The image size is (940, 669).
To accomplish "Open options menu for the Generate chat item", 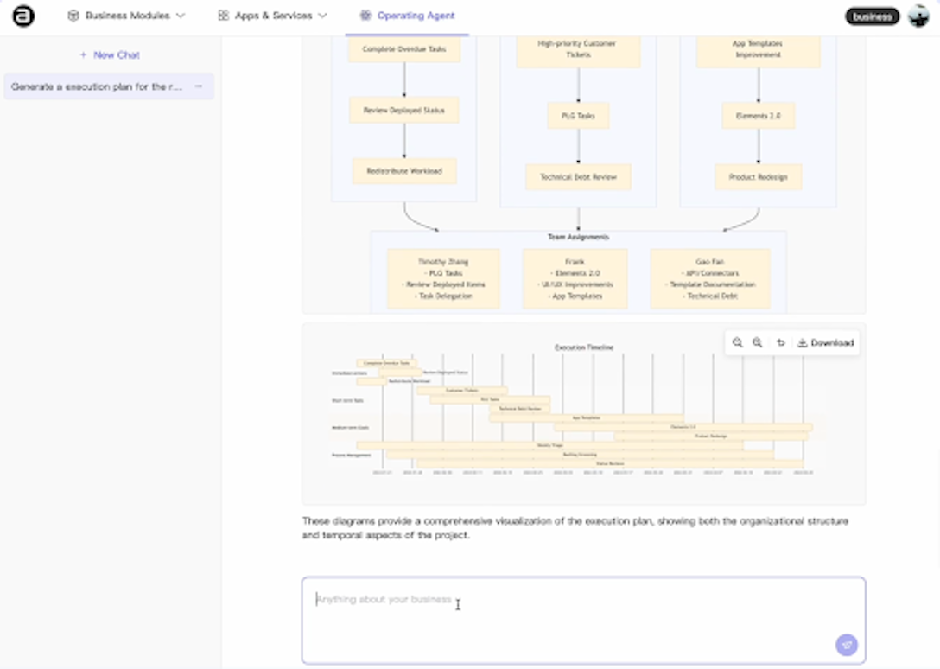I will tap(199, 86).
